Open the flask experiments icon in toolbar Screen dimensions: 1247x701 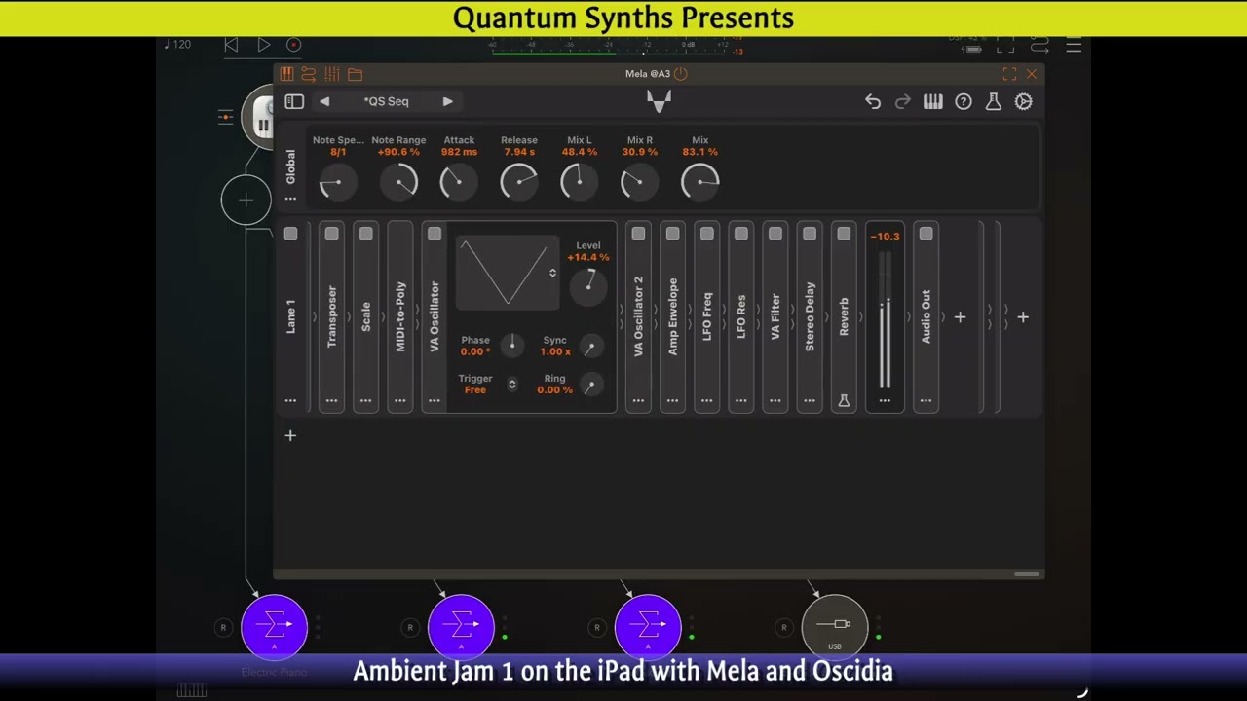pyautogui.click(x=994, y=101)
